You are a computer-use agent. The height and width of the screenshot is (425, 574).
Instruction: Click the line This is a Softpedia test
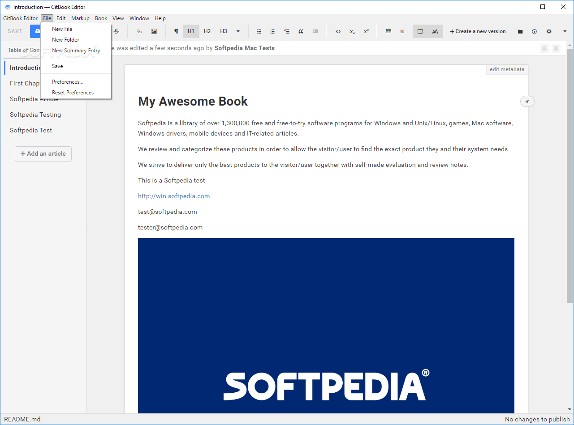pos(172,180)
